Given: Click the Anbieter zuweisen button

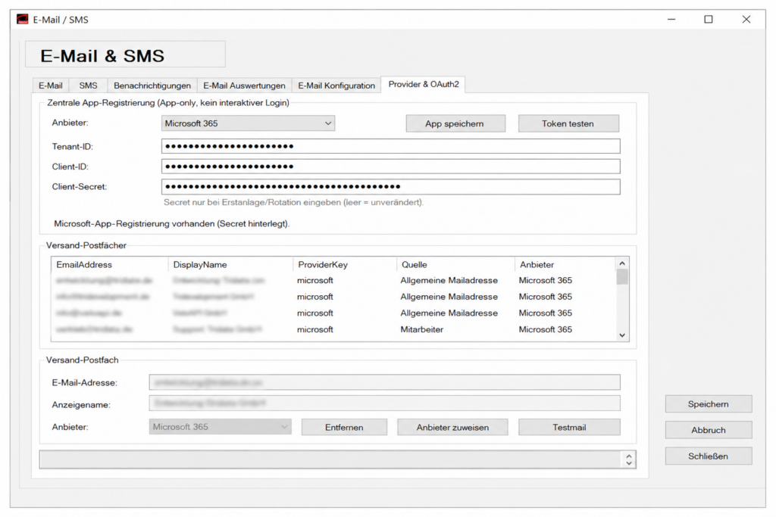Looking at the screenshot, I should point(452,427).
